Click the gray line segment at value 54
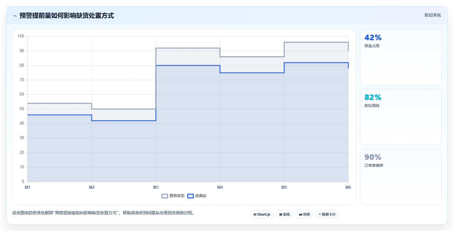Viewport: 454px width, 231px height. click(x=60, y=103)
